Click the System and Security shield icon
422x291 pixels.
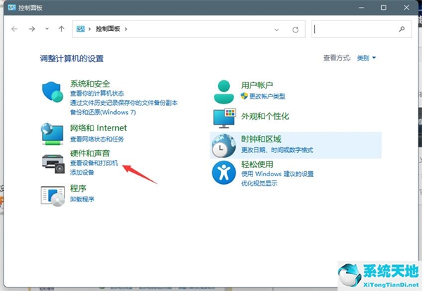pyautogui.click(x=53, y=93)
